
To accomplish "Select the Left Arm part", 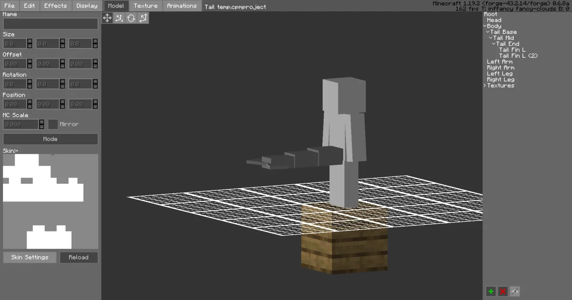I will tap(500, 62).
